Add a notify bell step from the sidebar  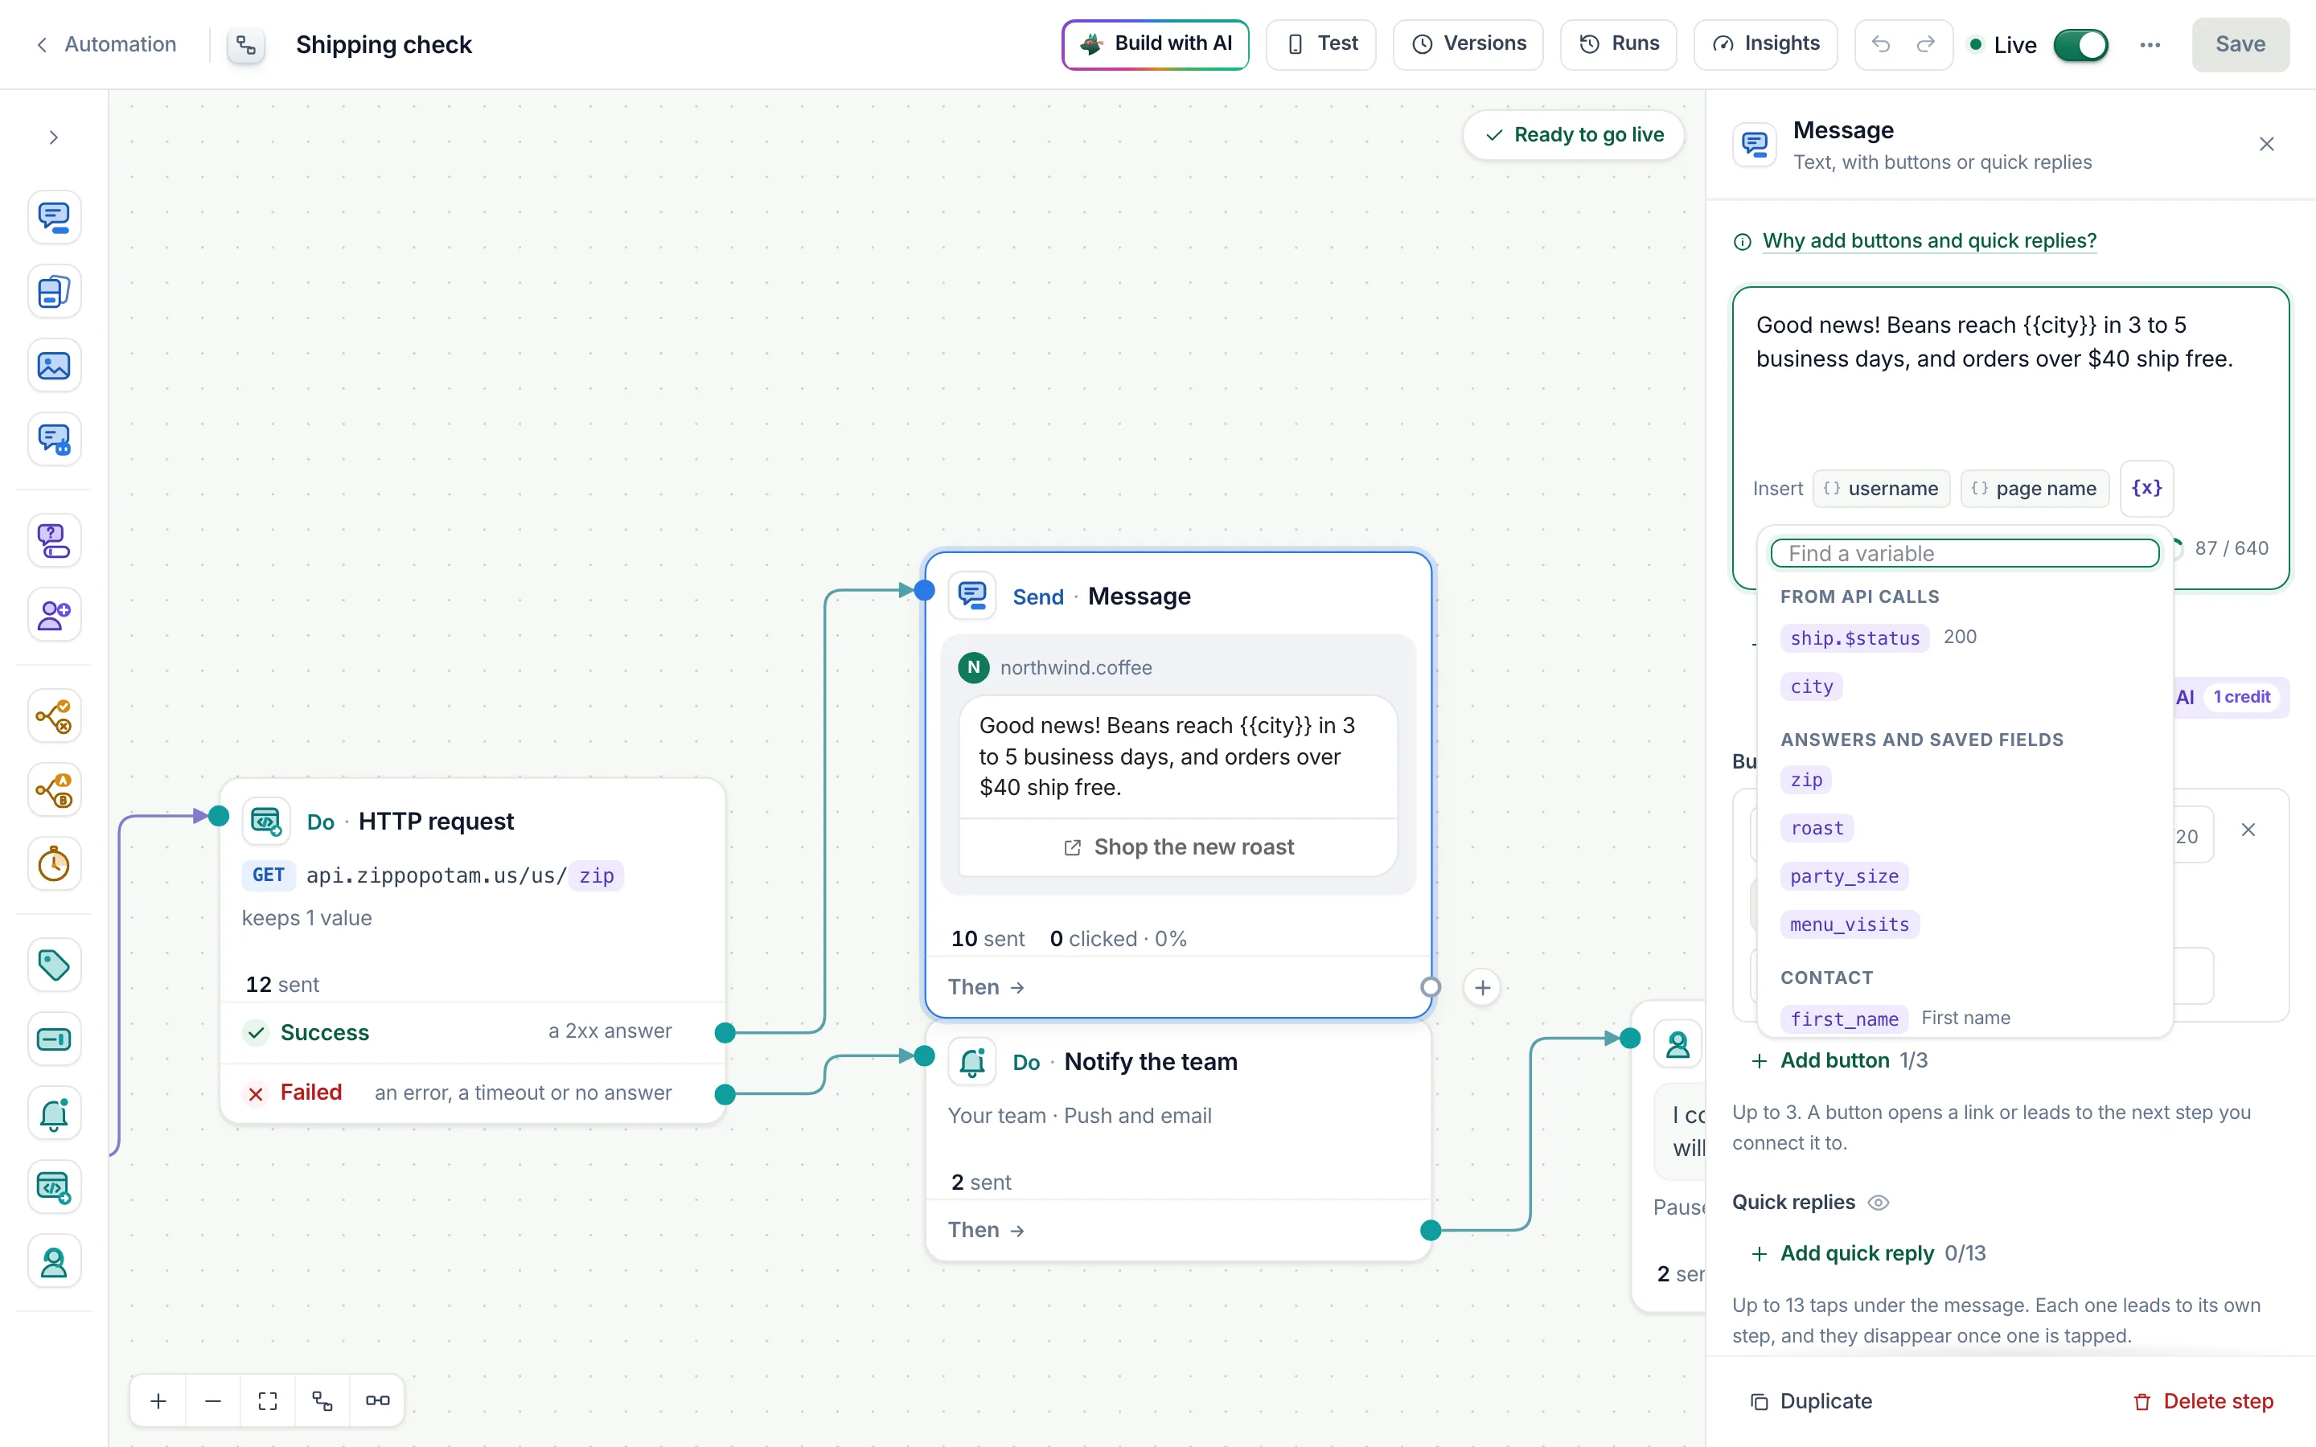(54, 1113)
